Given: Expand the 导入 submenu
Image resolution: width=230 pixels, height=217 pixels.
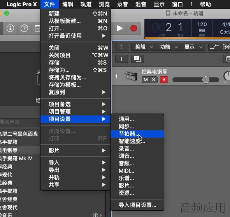Looking at the screenshot, I should [x=75, y=163].
